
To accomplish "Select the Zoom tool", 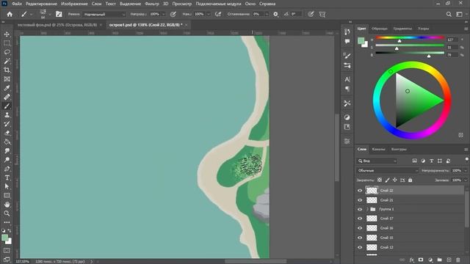I will tap(7, 213).
